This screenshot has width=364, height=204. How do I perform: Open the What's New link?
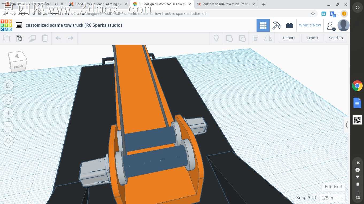coord(310,25)
